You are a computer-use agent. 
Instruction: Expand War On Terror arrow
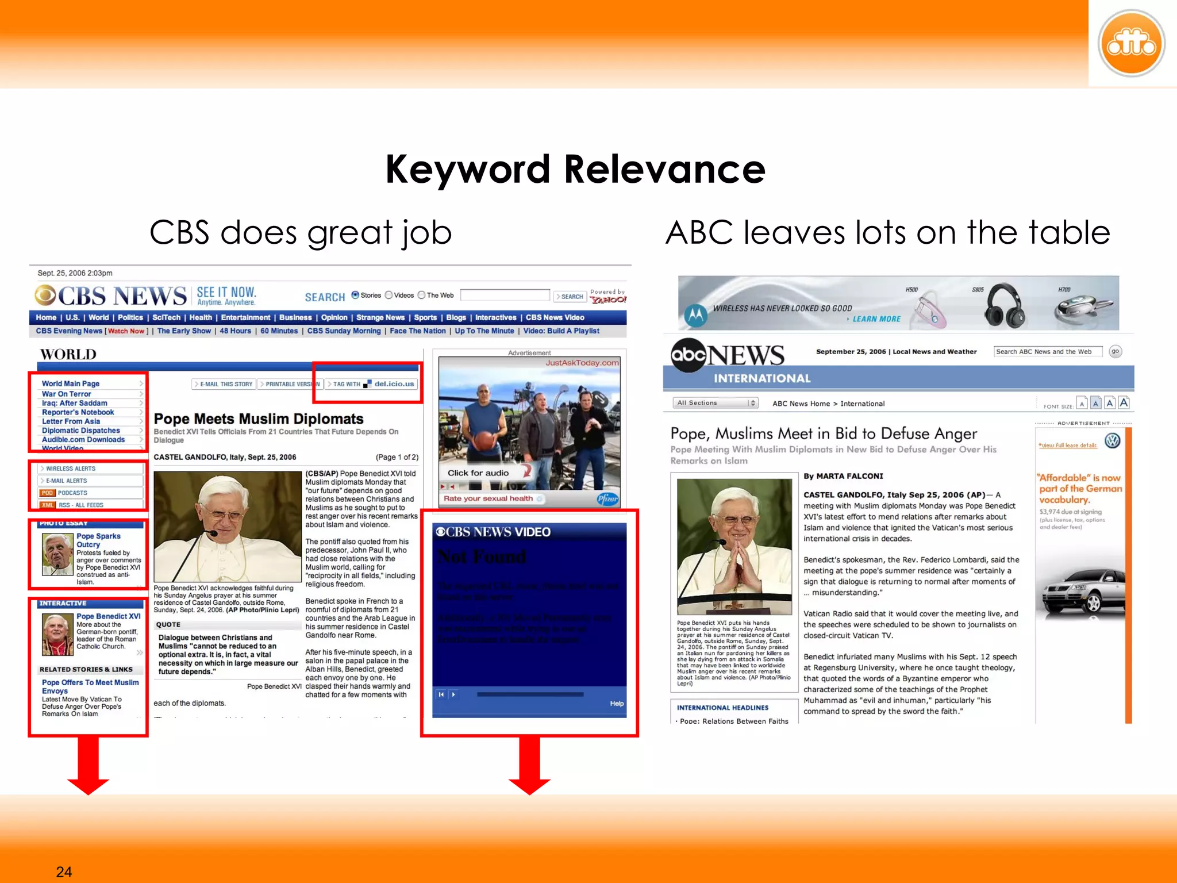point(141,394)
